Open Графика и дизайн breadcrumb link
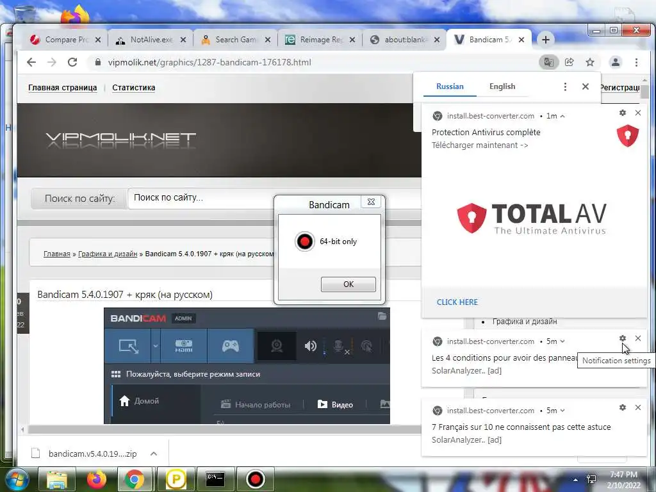The width and height of the screenshot is (656, 492). point(108,254)
